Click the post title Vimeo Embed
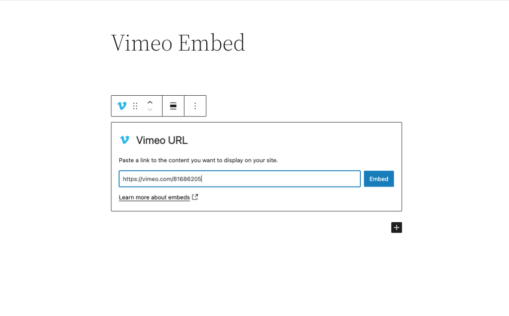 click(177, 43)
